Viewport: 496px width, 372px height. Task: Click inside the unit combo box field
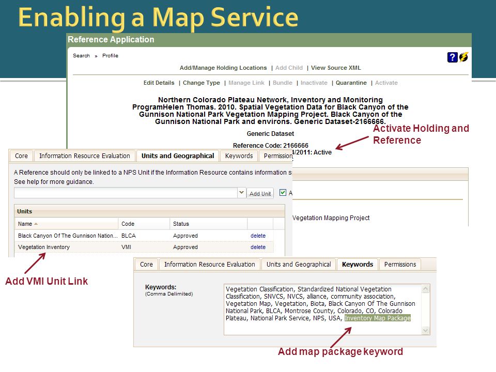click(x=126, y=193)
